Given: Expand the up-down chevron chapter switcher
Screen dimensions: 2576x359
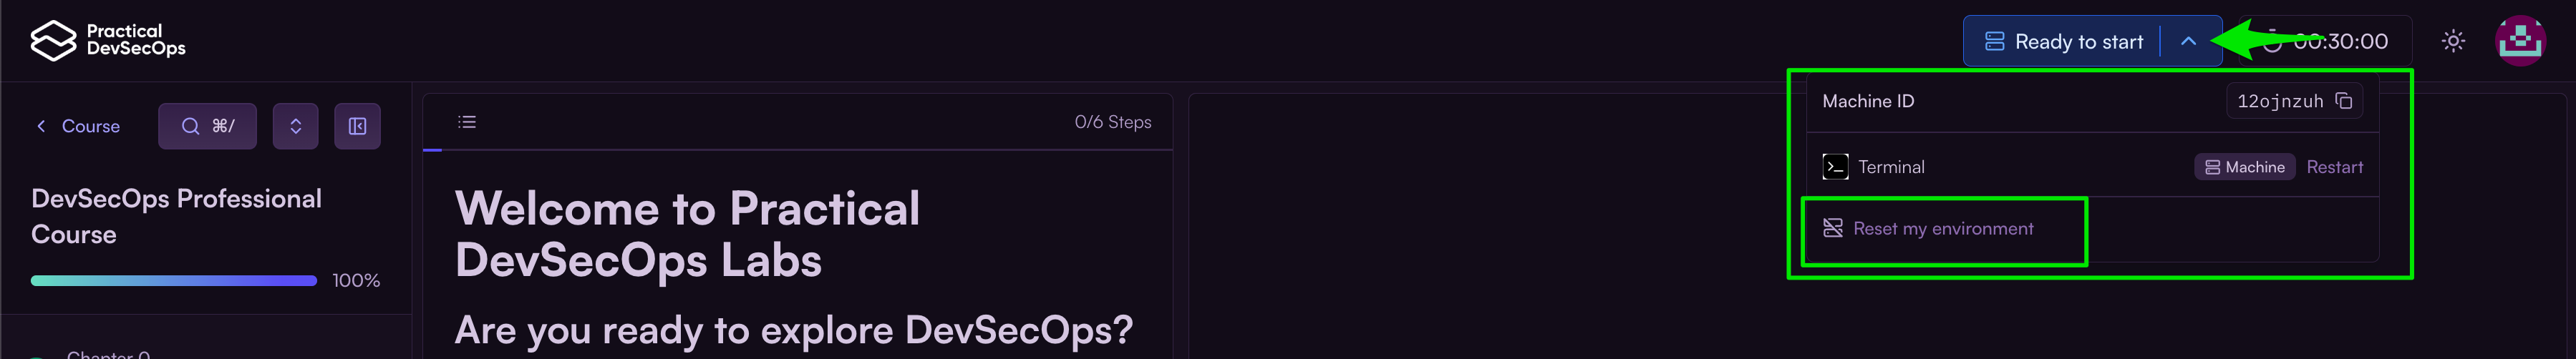Looking at the screenshot, I should (x=295, y=126).
